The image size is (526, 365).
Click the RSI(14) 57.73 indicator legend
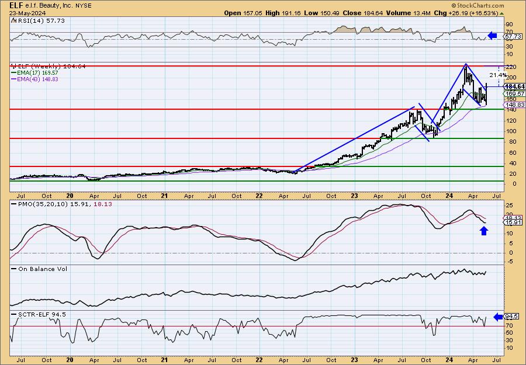(37, 21)
